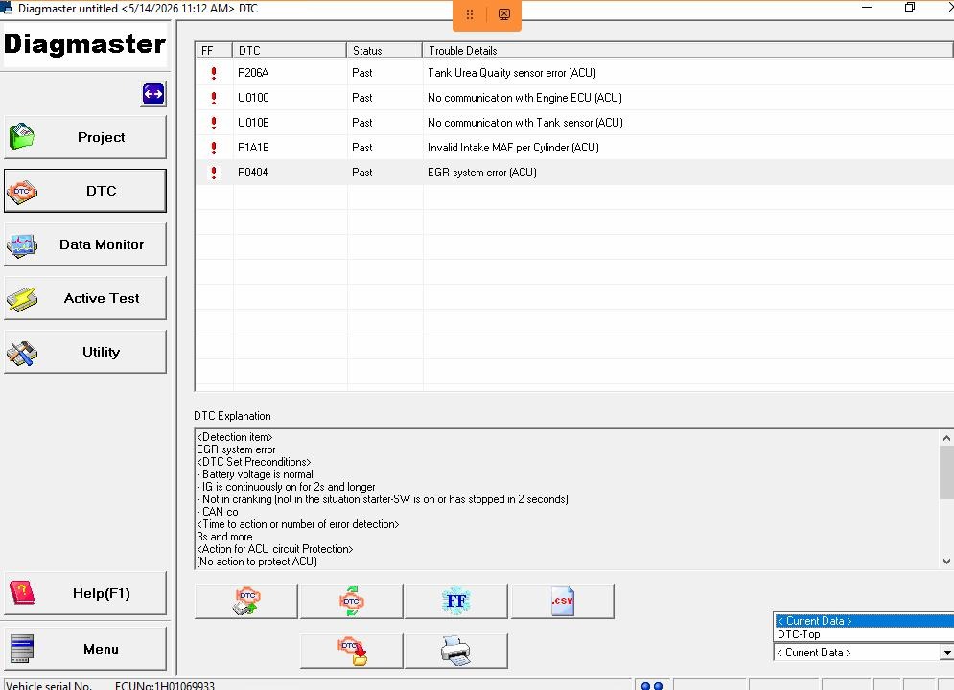The image size is (954, 690).
Task: Open the Active Test section
Action: pos(85,298)
